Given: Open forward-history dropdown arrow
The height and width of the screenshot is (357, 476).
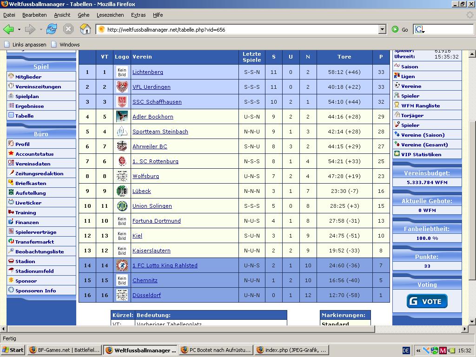Looking at the screenshot, I should click(41, 29).
